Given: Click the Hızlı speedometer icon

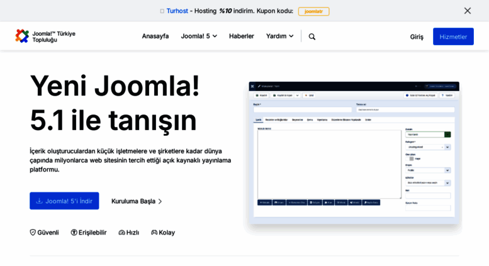Looking at the screenshot, I should pyautogui.click(x=121, y=233).
